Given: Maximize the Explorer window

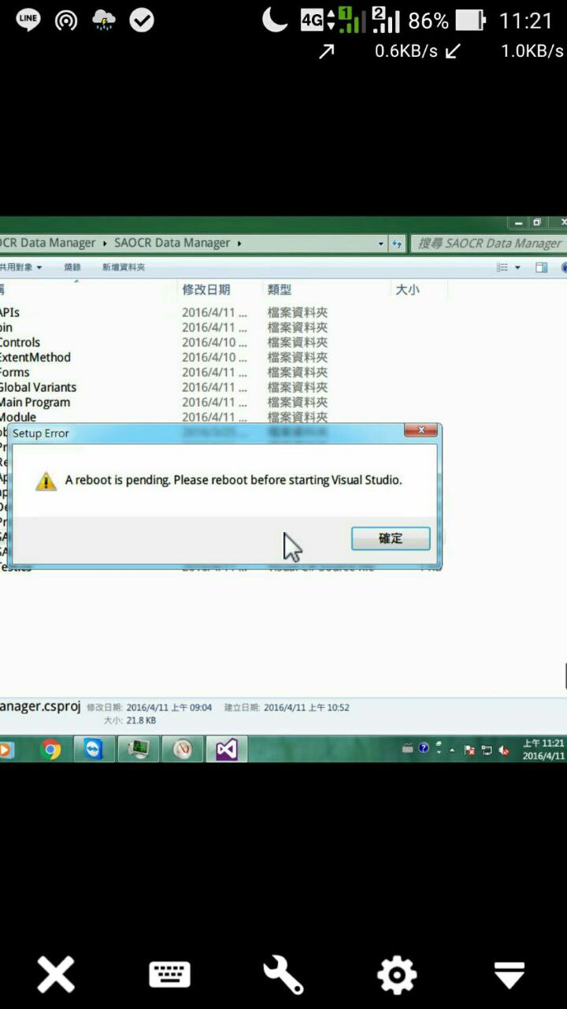Looking at the screenshot, I should (537, 223).
